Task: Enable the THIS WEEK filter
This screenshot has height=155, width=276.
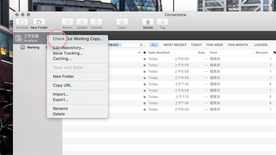Action: tap(215, 45)
